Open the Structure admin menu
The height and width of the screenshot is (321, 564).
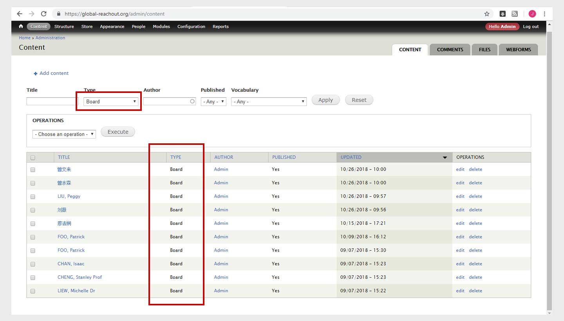click(x=64, y=27)
